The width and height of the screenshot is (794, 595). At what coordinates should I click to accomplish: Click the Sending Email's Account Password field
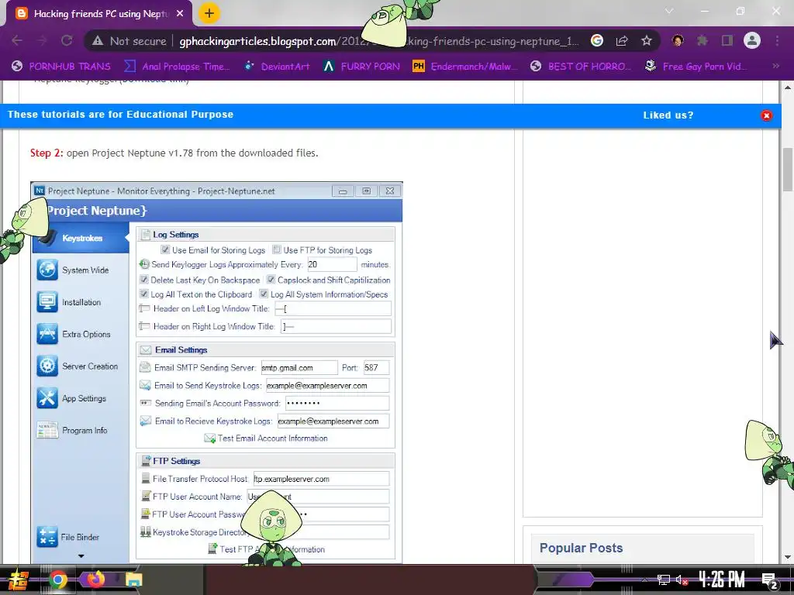click(x=337, y=403)
